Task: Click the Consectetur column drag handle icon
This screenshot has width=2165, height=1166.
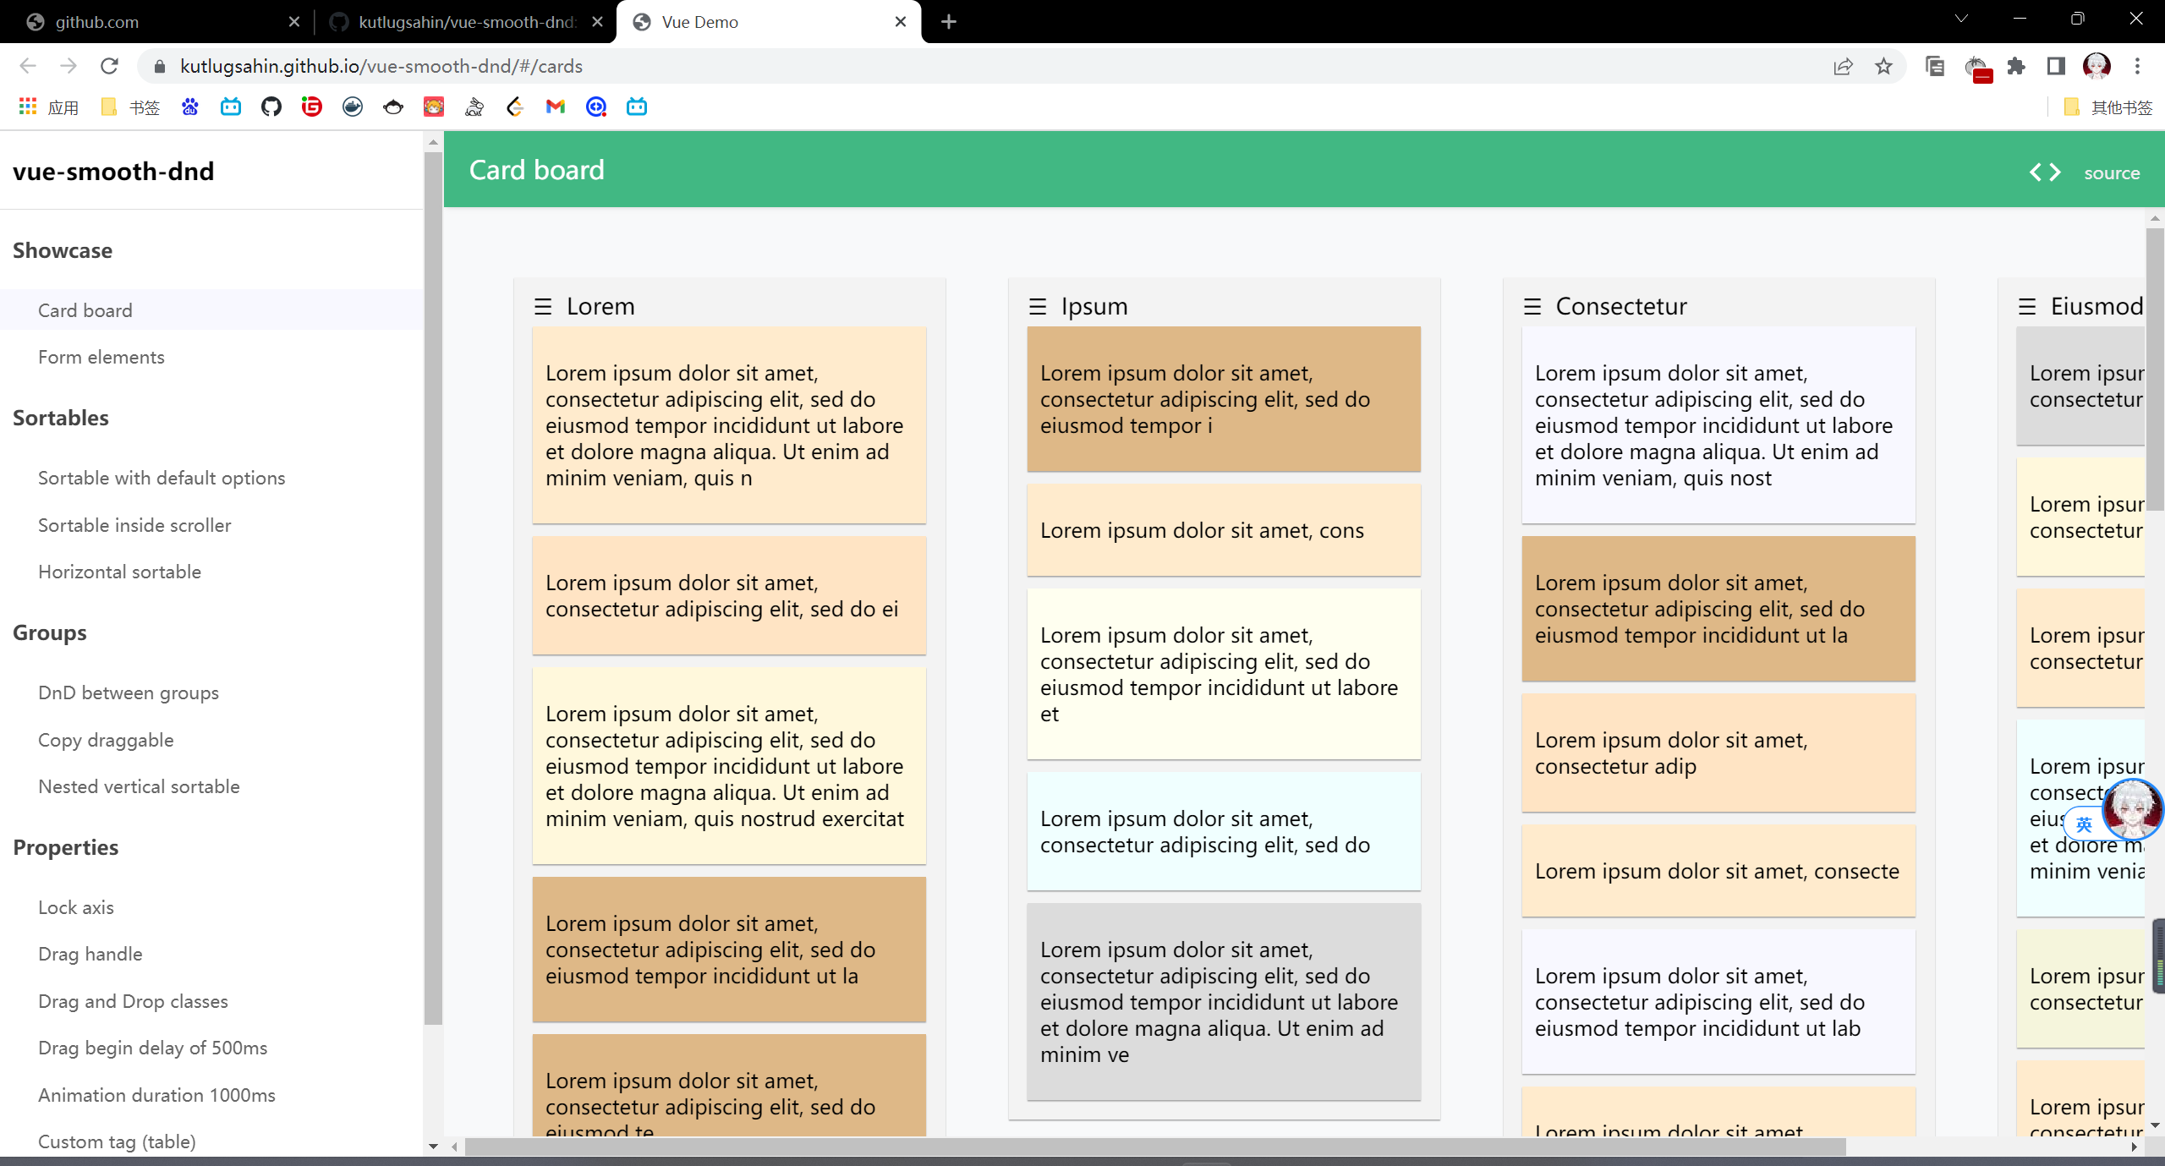Action: point(1532,306)
